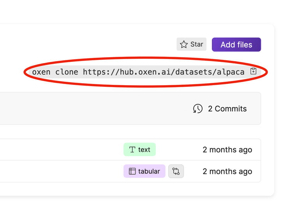
Task: Select the oxen clone command text
Action: (x=138, y=72)
